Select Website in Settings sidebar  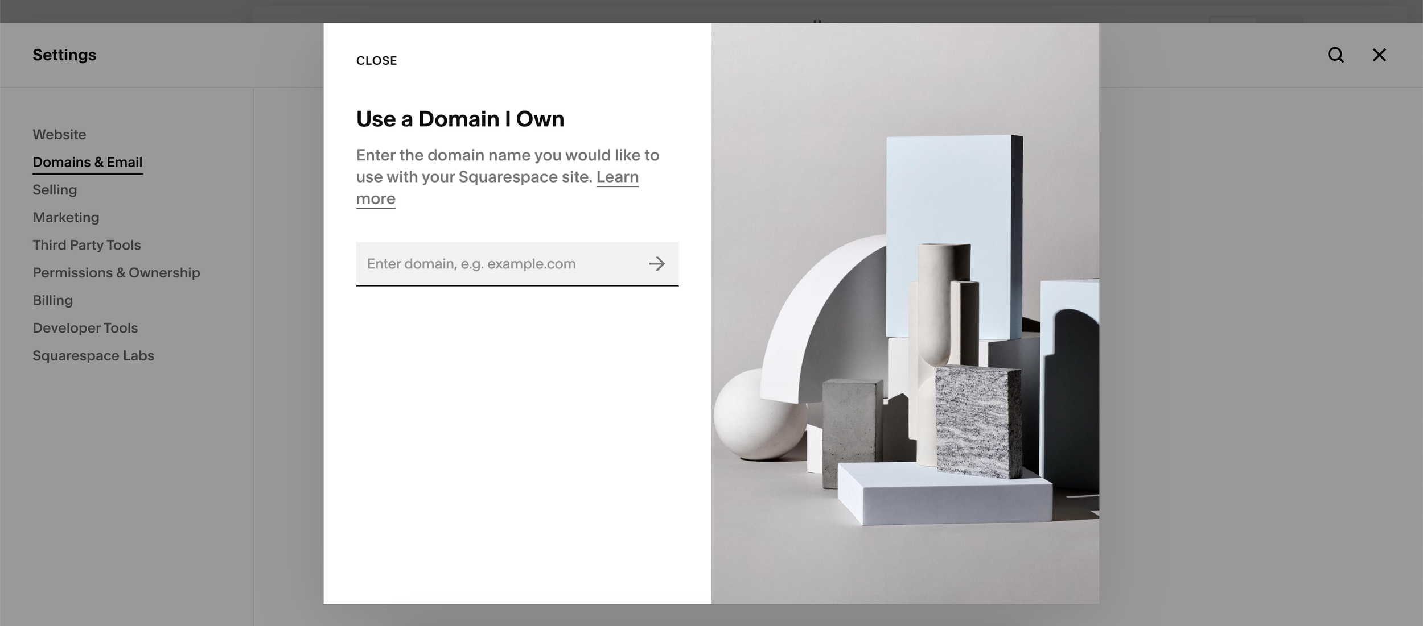point(59,135)
